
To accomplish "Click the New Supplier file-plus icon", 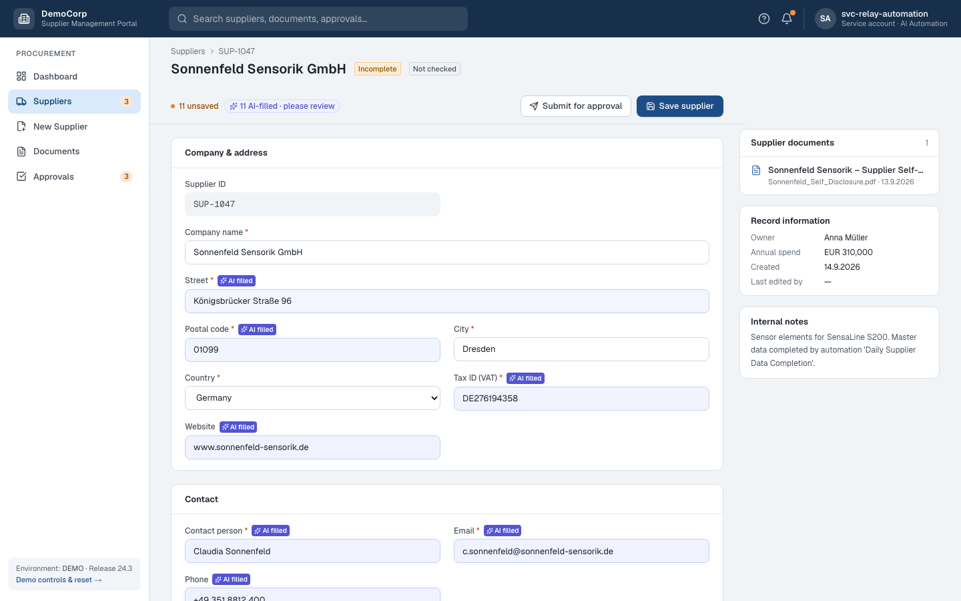I will 21,126.
